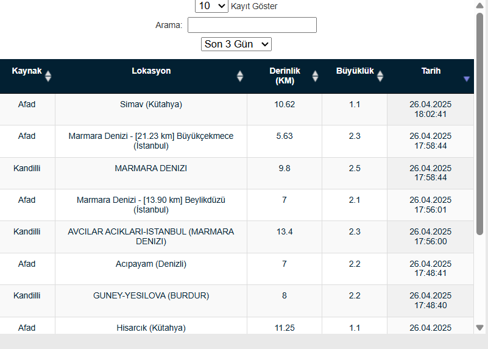Click the vertical scrollbar thumb
The height and width of the screenshot is (349, 488).
tap(479, 124)
